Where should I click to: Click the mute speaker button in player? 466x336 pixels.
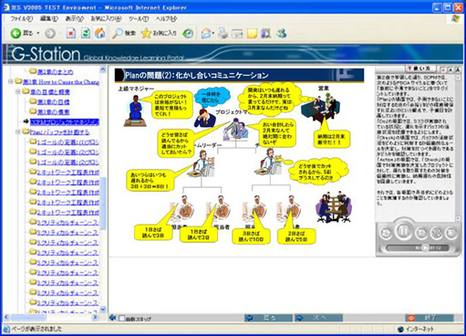451,233
